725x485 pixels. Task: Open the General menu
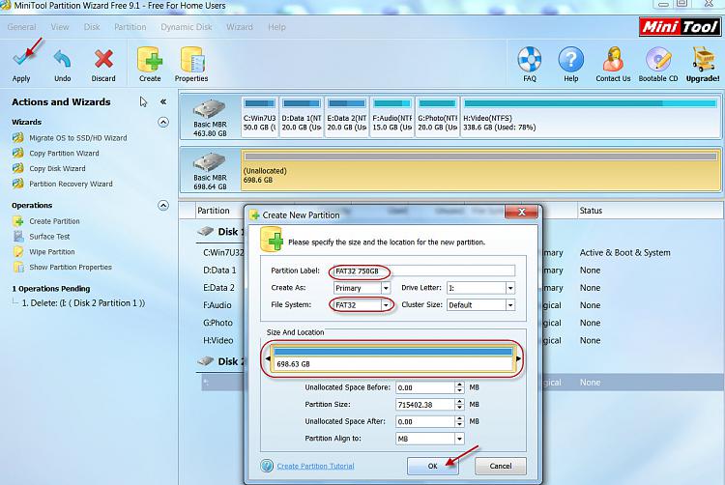tap(21, 27)
